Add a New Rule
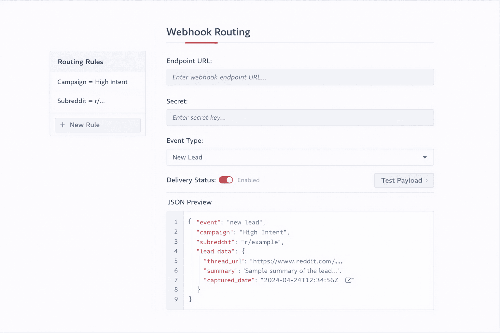500x333 pixels. 97,125
